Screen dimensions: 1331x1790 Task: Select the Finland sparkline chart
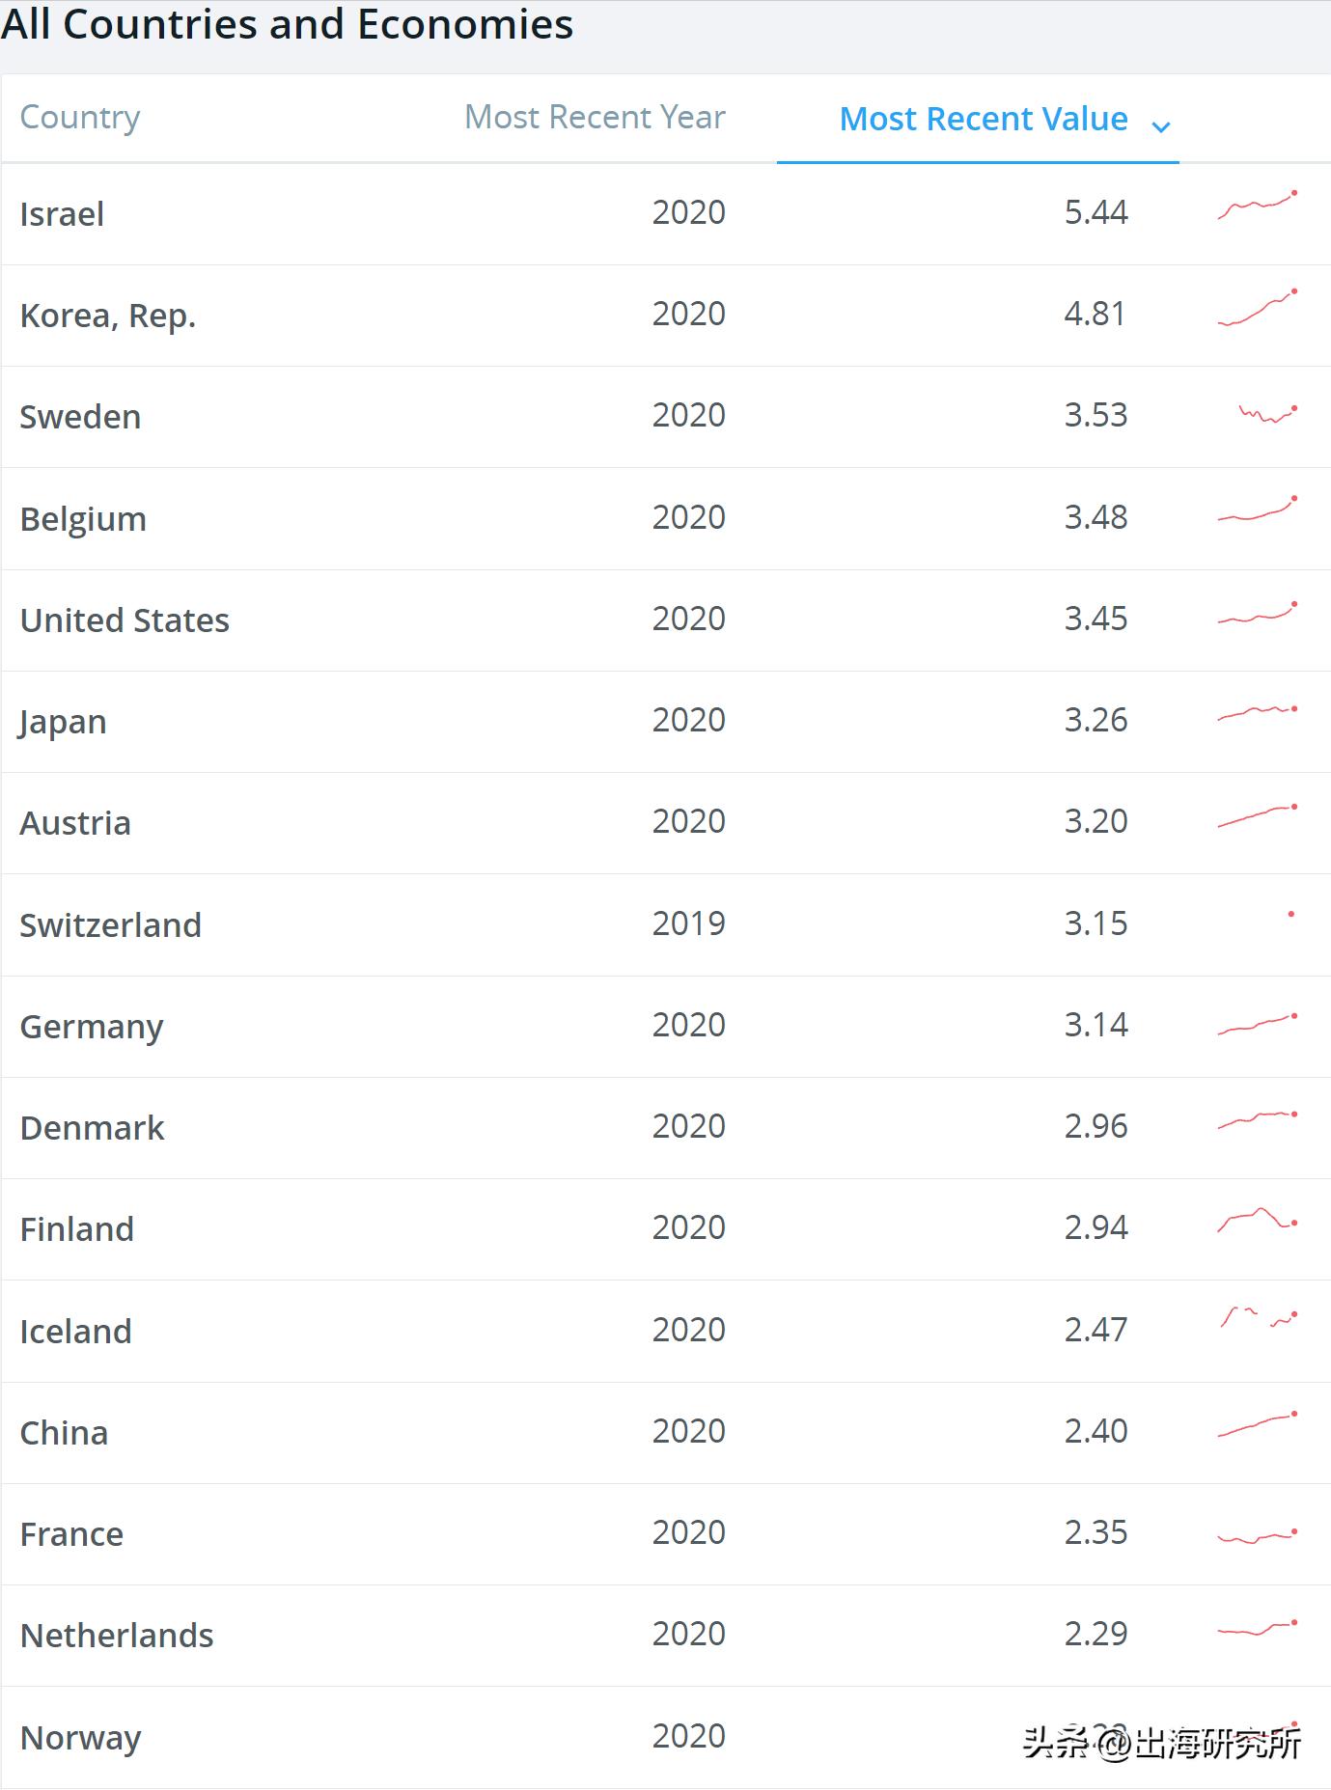click(1257, 1220)
